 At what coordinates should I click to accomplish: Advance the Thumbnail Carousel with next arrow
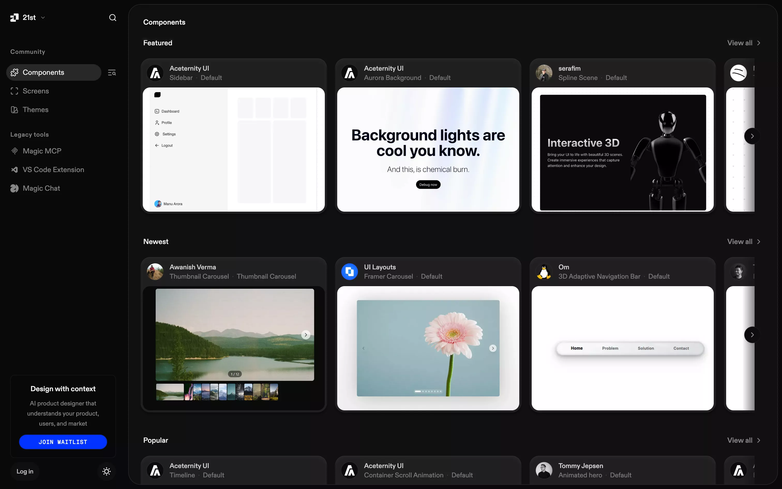[306, 335]
